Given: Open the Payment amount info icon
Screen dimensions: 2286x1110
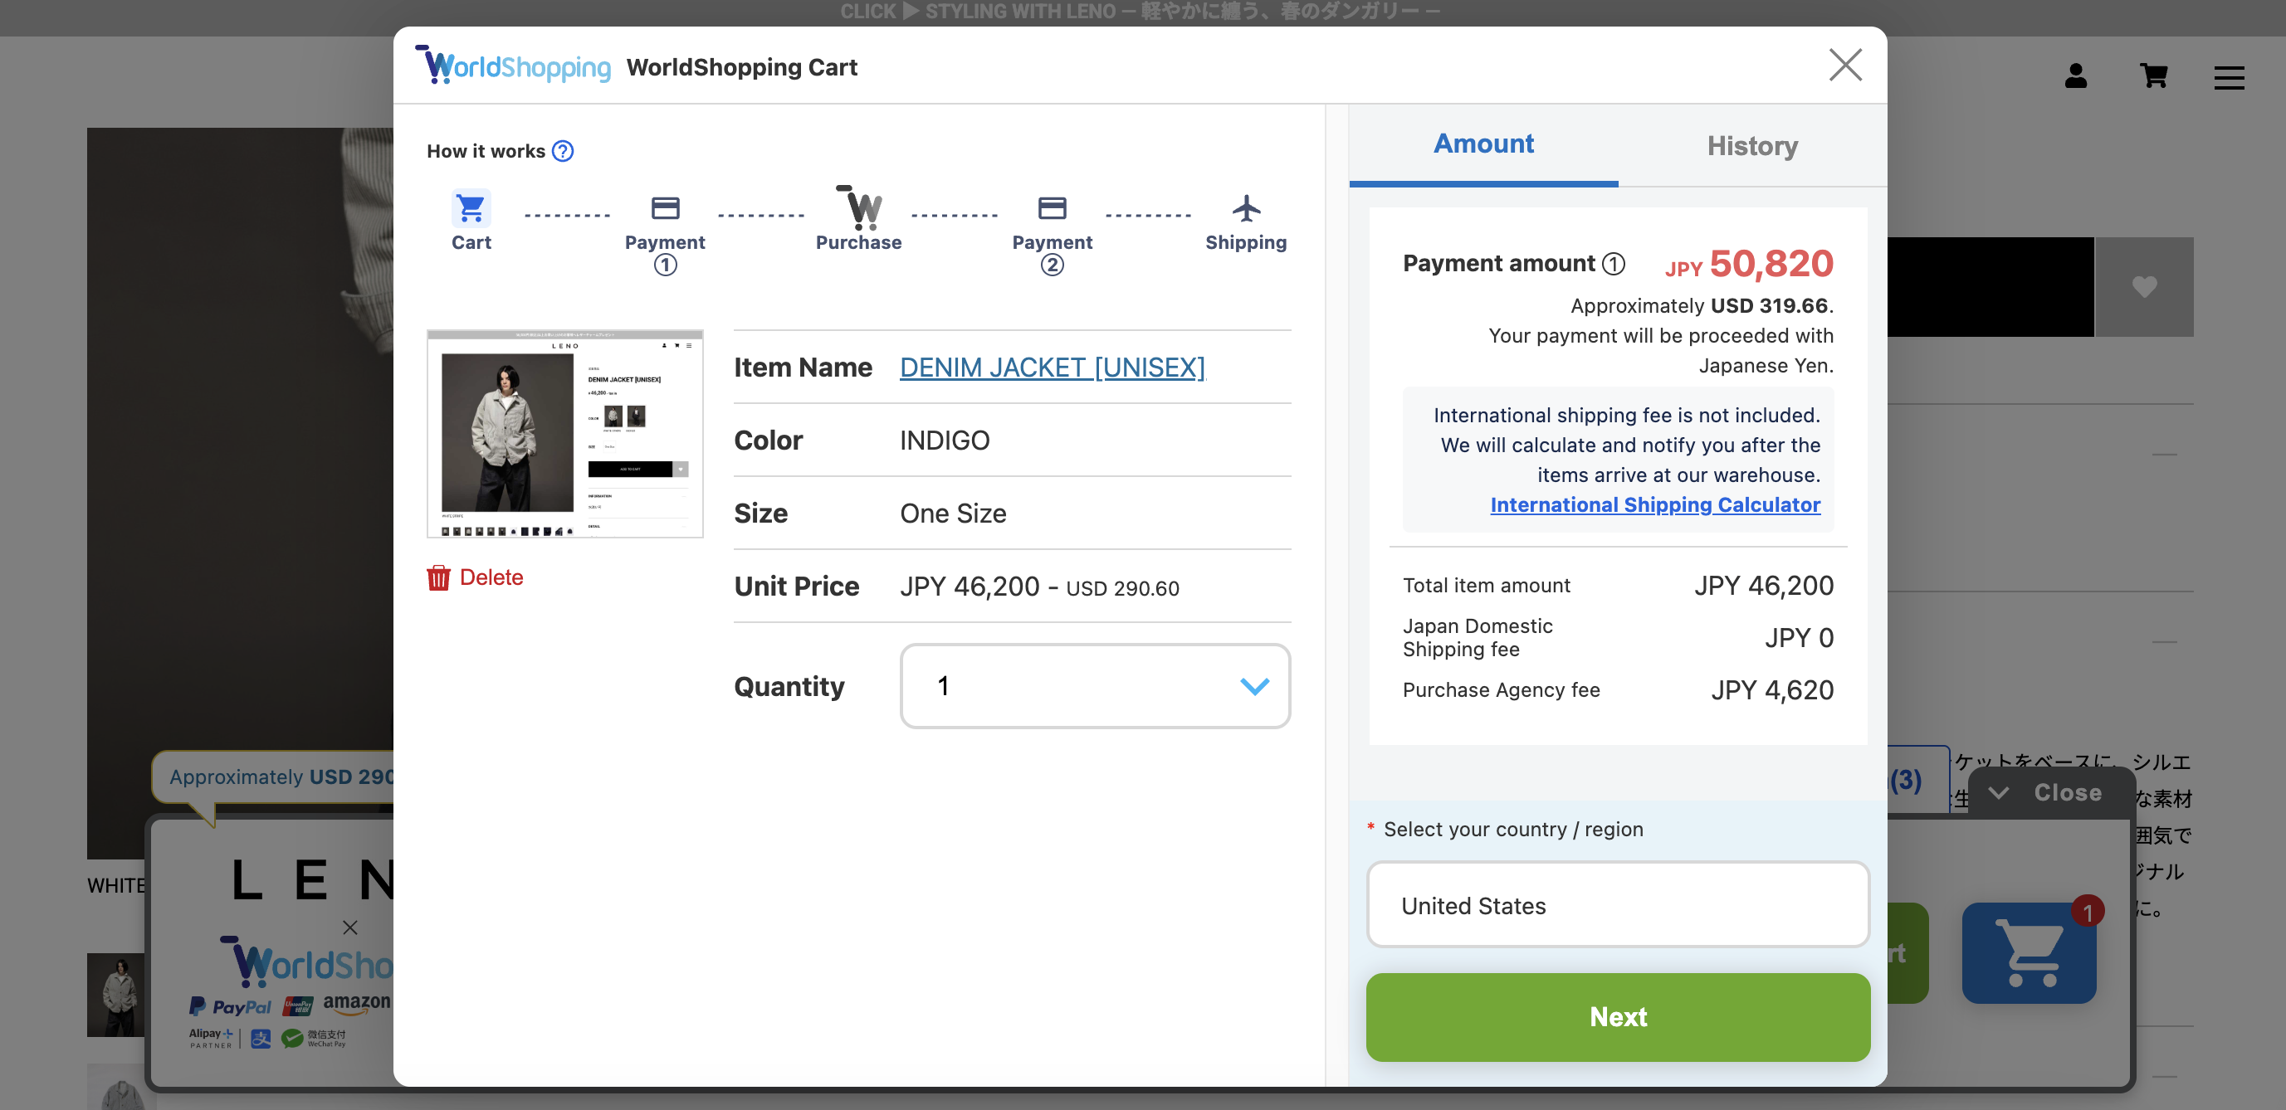Looking at the screenshot, I should tap(1614, 263).
